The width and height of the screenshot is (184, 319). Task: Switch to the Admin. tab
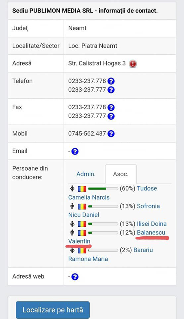[86, 174]
